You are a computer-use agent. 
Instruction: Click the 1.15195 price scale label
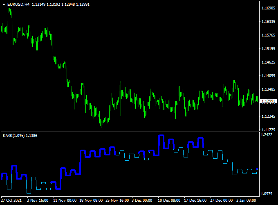[x=268, y=49]
